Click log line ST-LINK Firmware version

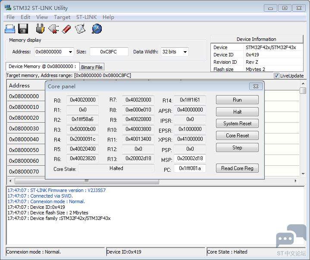pos(56,190)
